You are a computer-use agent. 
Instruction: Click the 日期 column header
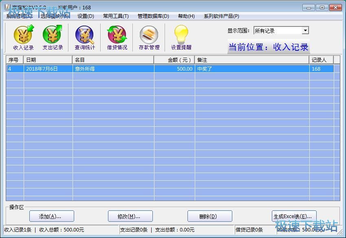coord(48,60)
